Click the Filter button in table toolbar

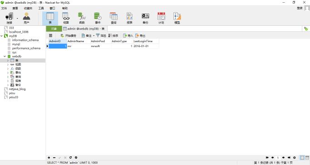coord(101,35)
